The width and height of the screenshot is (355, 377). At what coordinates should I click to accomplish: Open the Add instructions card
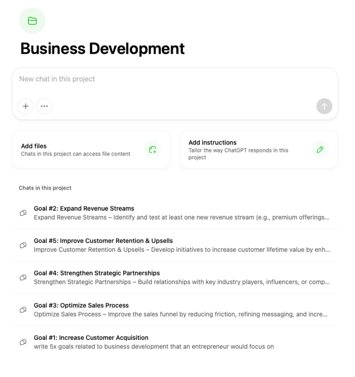tap(259, 150)
